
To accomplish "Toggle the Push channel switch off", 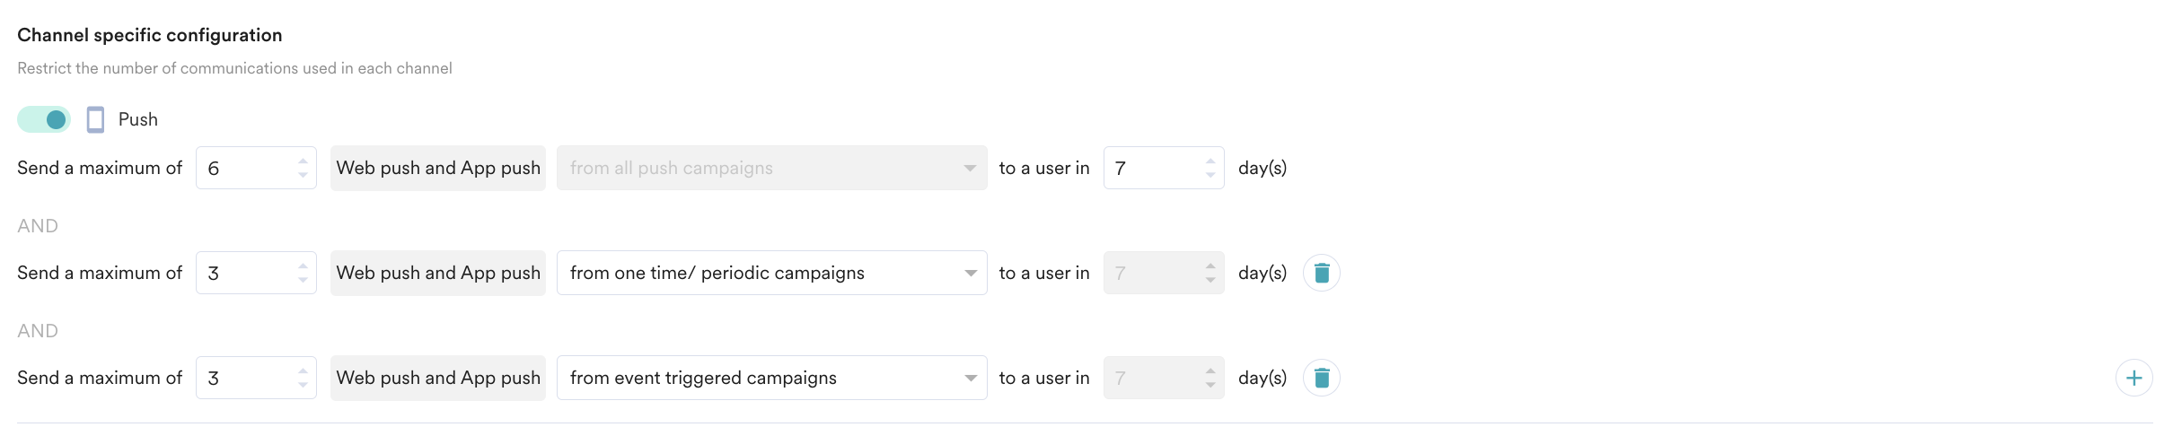I will 44,119.
